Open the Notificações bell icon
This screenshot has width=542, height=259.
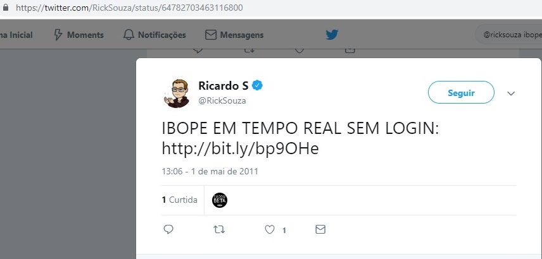129,35
